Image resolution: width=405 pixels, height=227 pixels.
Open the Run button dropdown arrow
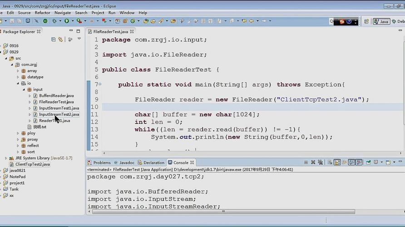pos(72,21)
